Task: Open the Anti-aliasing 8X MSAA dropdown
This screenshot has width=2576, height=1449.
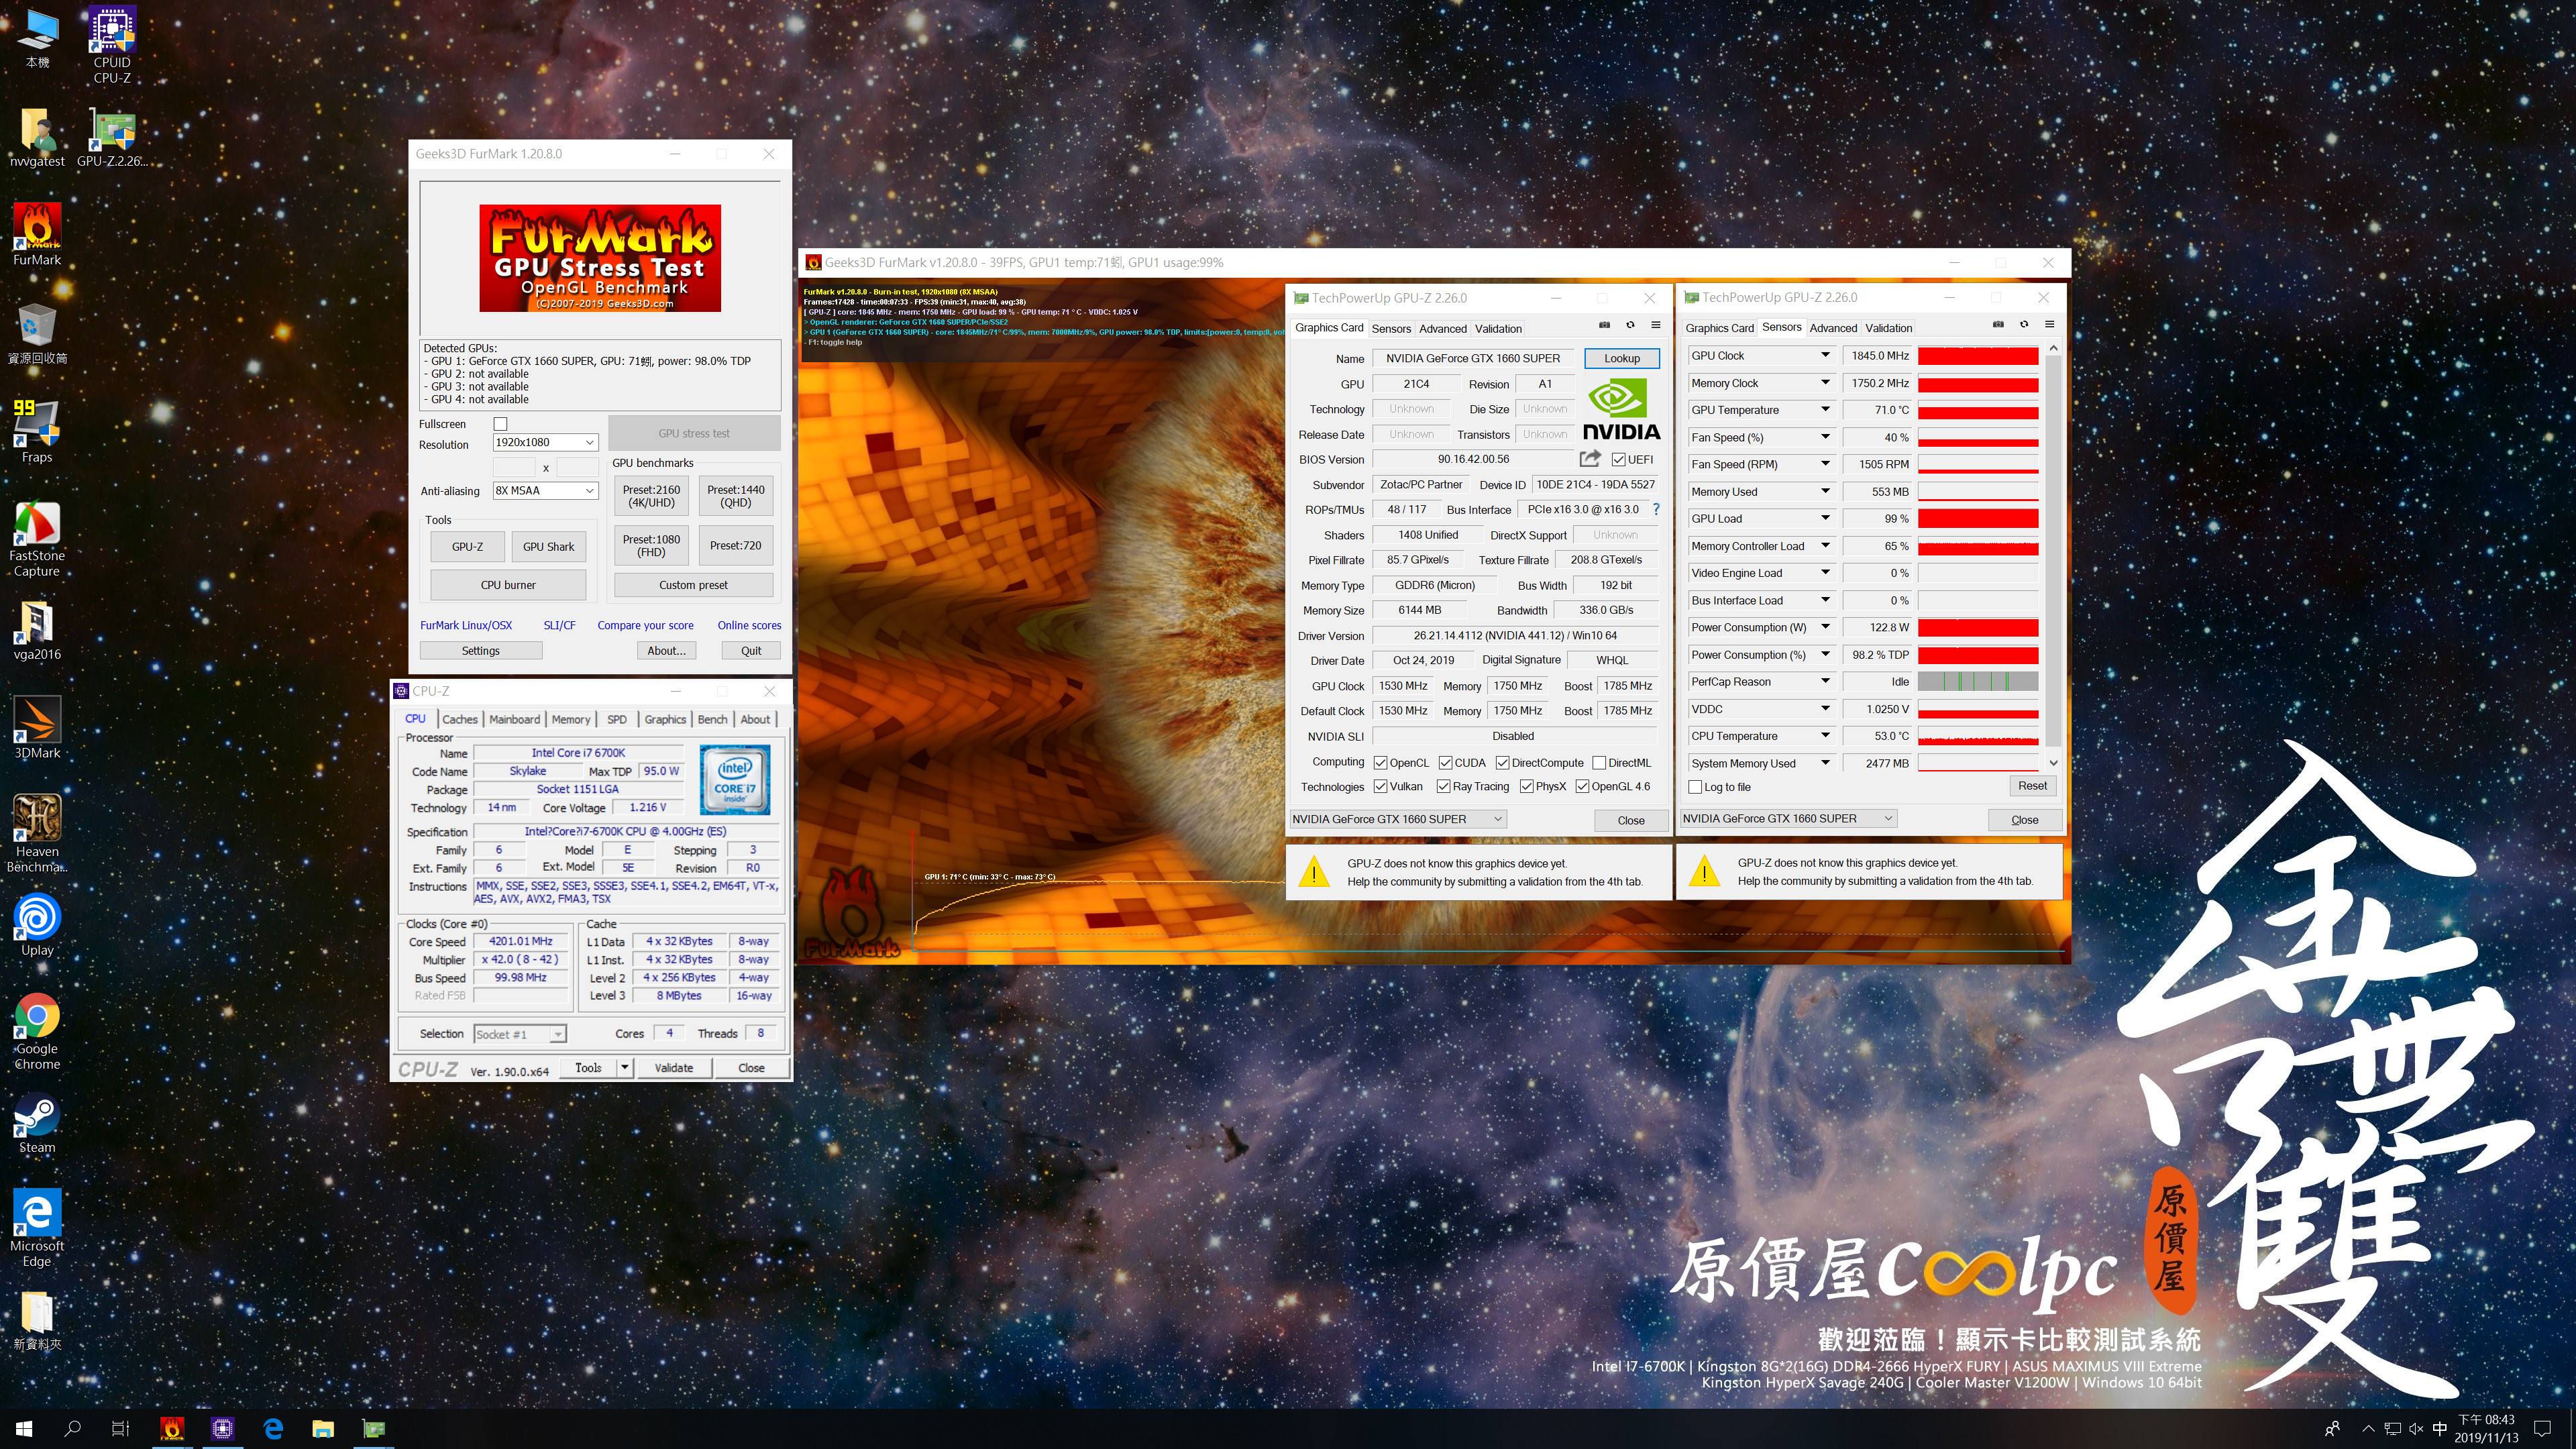Action: click(545, 490)
